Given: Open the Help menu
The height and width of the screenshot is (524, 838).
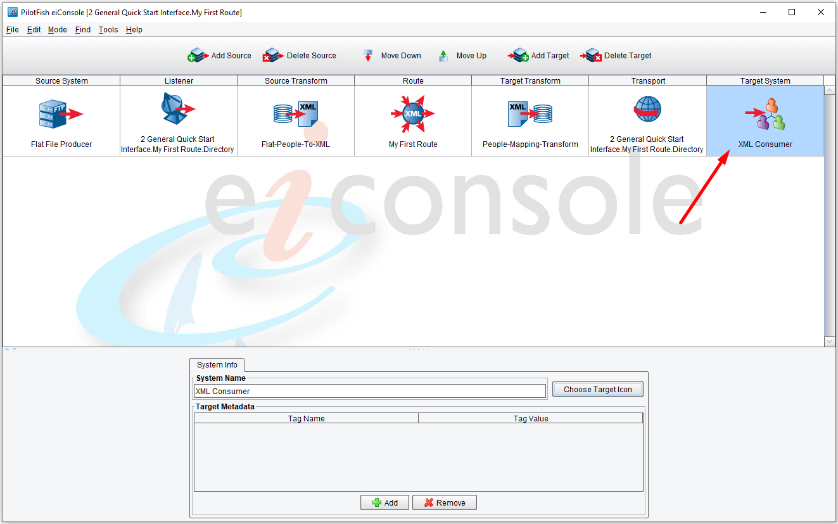Looking at the screenshot, I should (x=134, y=30).
